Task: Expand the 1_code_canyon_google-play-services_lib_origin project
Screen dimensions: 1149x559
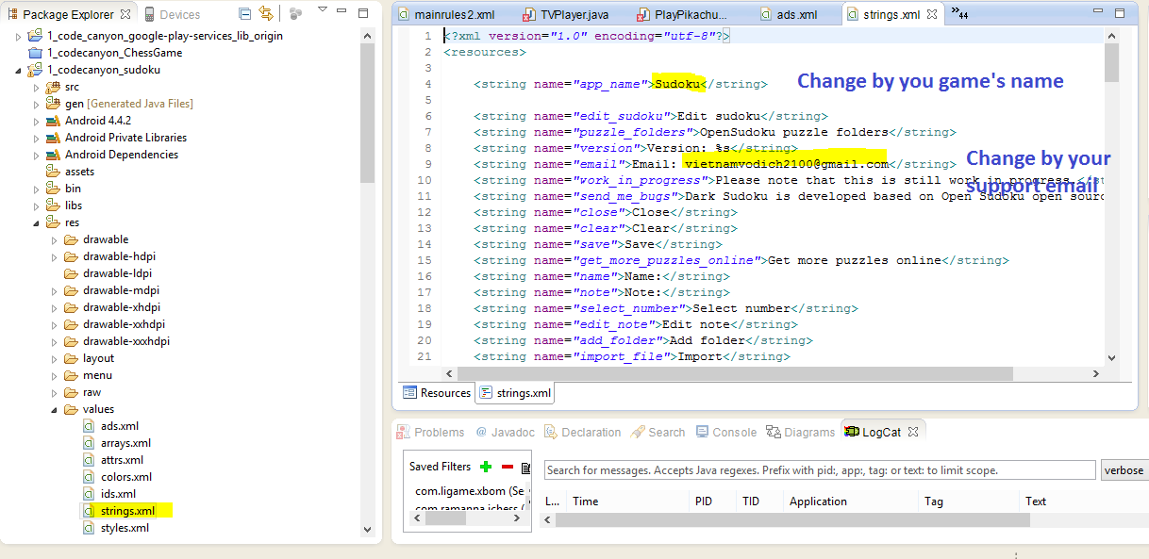Action: (x=19, y=36)
